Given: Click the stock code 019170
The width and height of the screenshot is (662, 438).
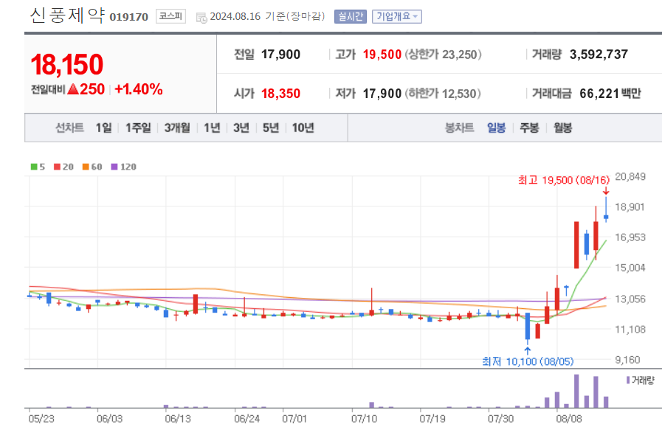Looking at the screenshot, I should click(128, 17).
